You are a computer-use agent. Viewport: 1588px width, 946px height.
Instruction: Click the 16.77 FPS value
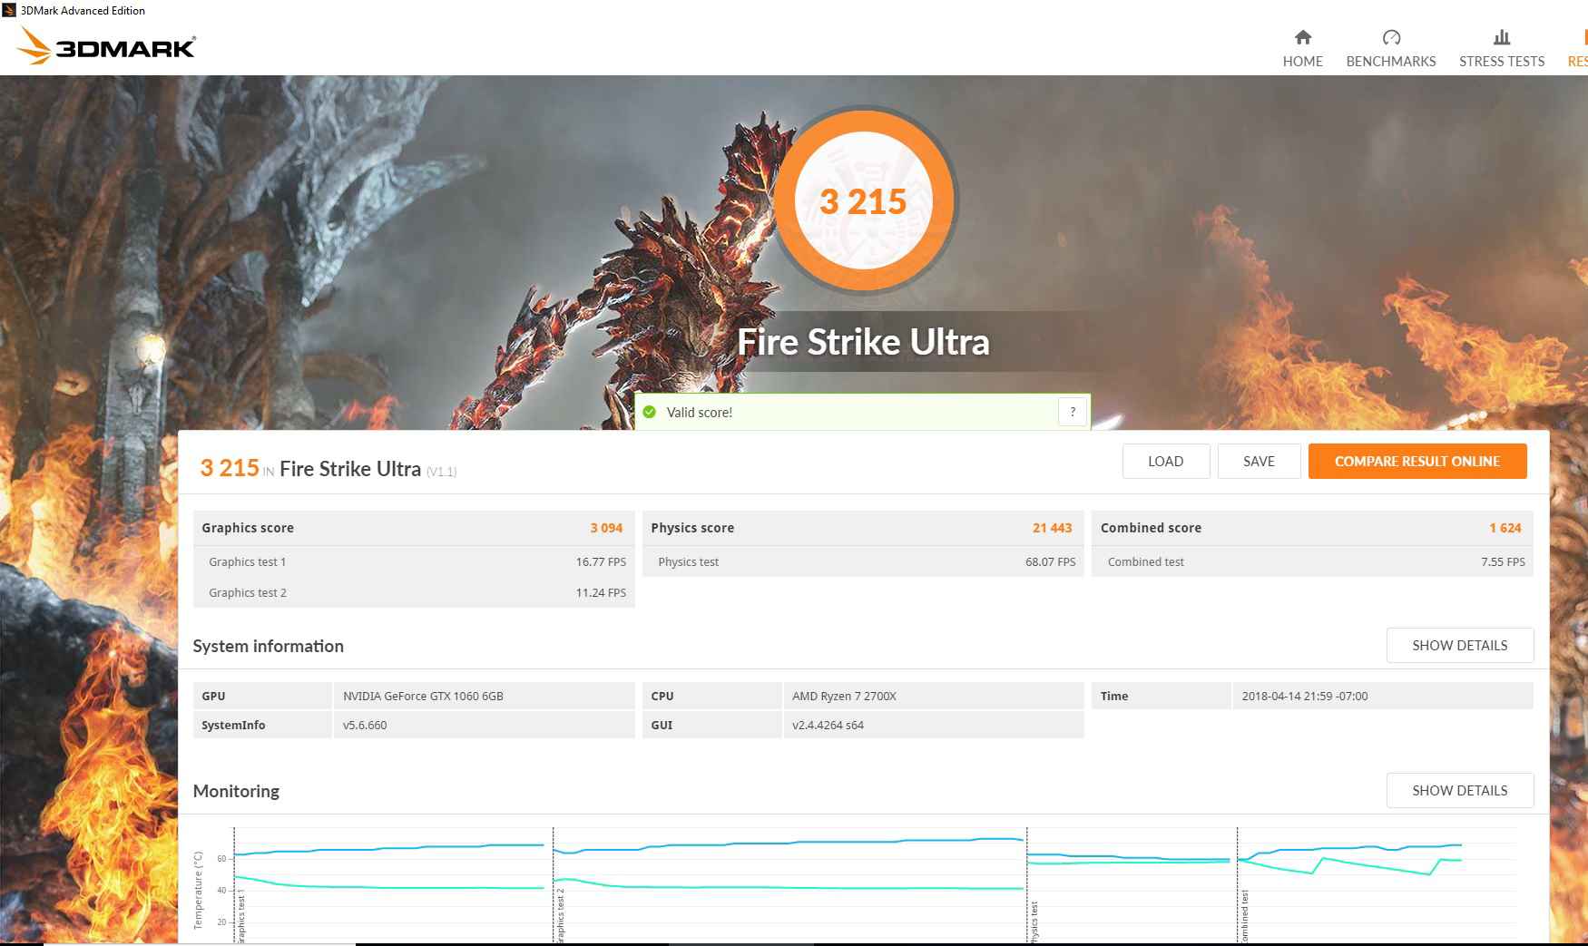(x=601, y=561)
